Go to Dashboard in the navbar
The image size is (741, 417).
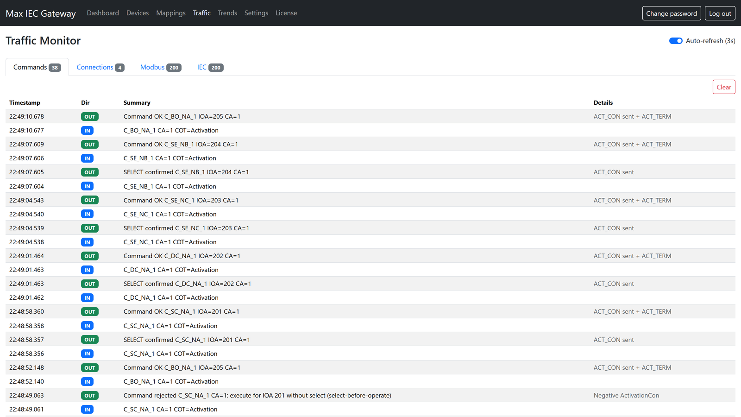tap(103, 13)
